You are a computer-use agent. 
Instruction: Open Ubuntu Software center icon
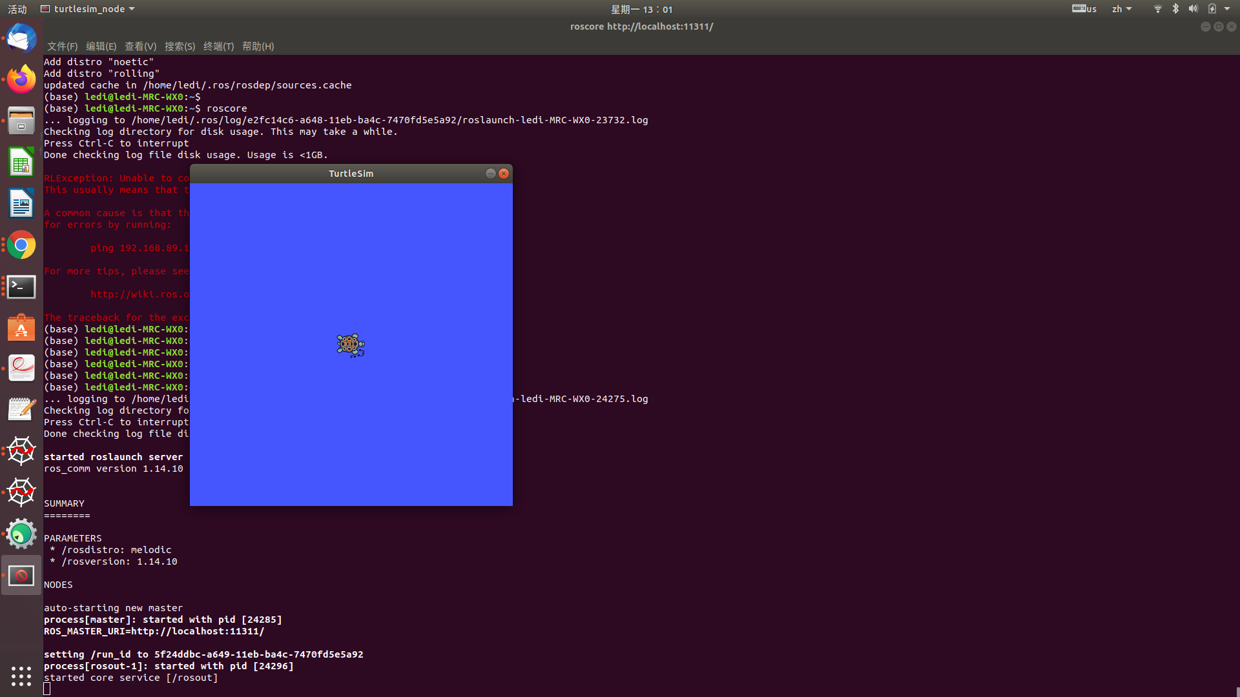click(x=21, y=328)
